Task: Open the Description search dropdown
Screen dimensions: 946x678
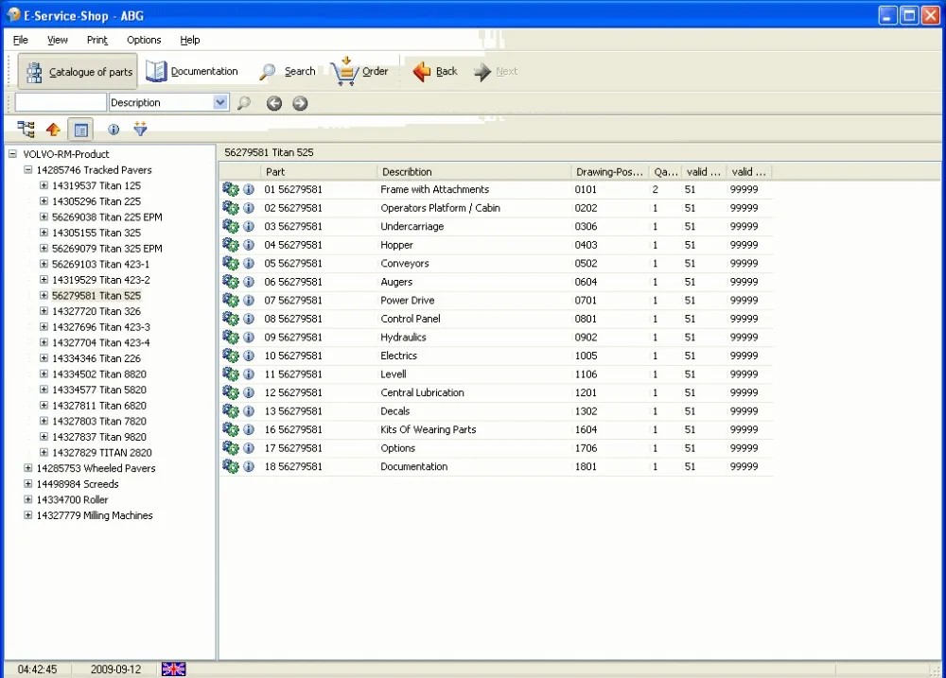Action: [x=220, y=102]
